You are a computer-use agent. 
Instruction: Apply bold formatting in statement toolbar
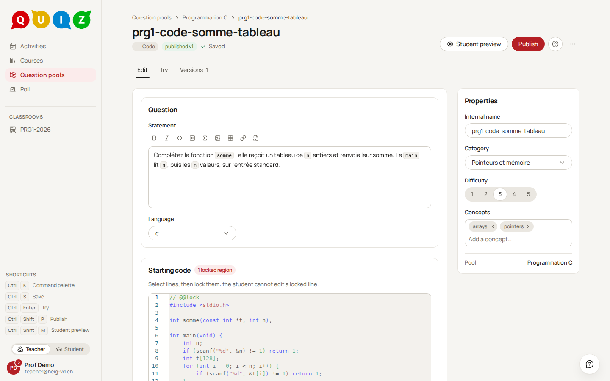click(x=154, y=138)
